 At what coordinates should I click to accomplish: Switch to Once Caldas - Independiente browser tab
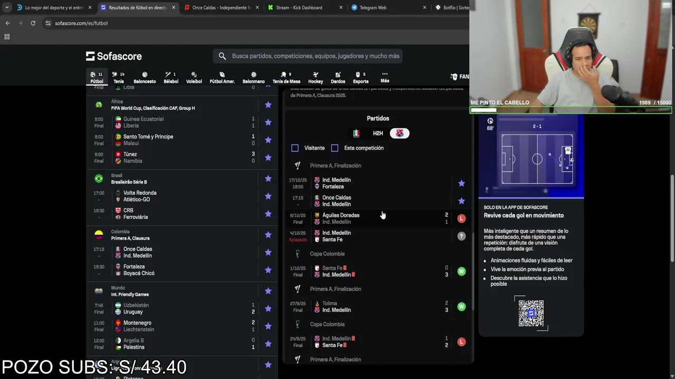click(x=220, y=7)
